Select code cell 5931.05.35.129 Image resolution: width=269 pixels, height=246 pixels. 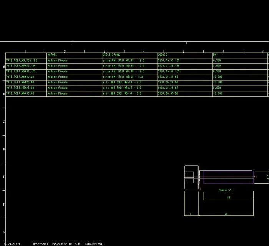coord(184,61)
